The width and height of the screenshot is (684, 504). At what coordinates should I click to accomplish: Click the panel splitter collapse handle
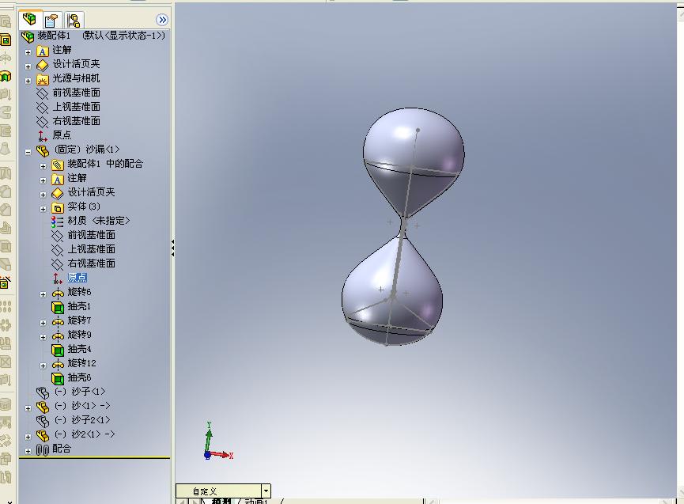(x=172, y=248)
